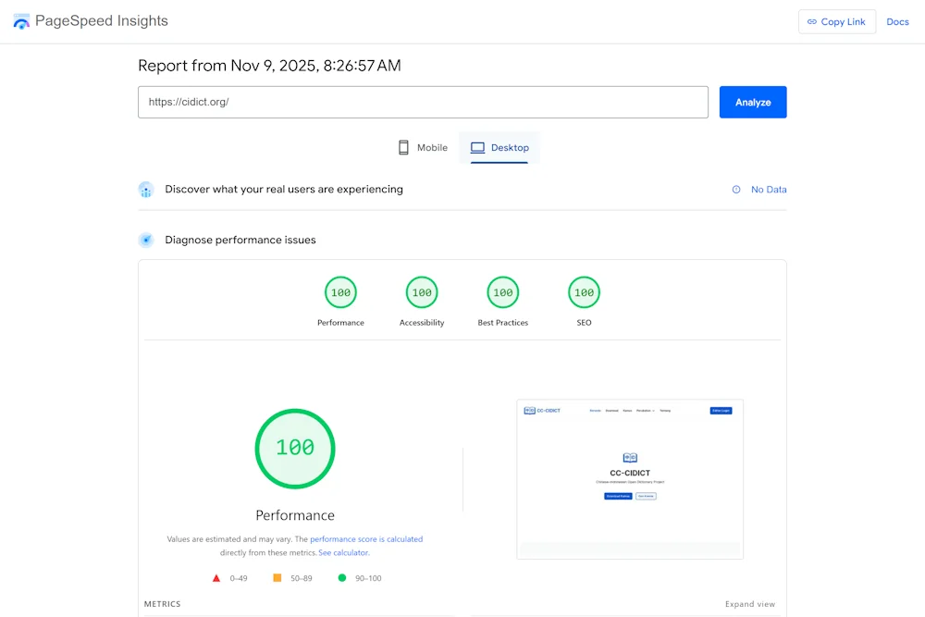Viewport: 925px width, 617px height.
Task: Jump to the Best Practices score gauge
Action: (502, 293)
